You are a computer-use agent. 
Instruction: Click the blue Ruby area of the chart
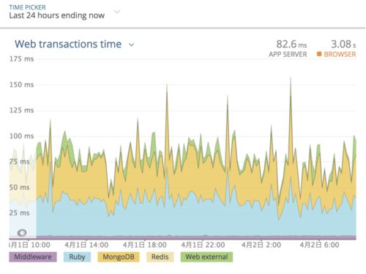[195, 219]
